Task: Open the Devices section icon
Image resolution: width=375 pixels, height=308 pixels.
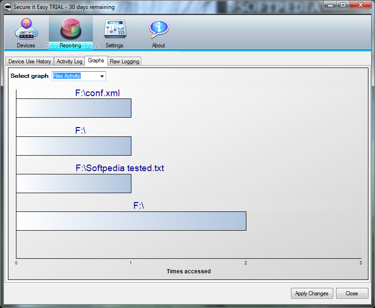Action: (x=26, y=29)
